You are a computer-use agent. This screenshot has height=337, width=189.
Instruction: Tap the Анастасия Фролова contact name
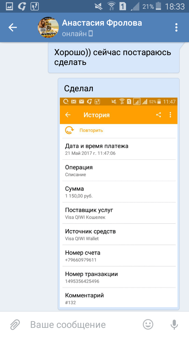[102, 23]
